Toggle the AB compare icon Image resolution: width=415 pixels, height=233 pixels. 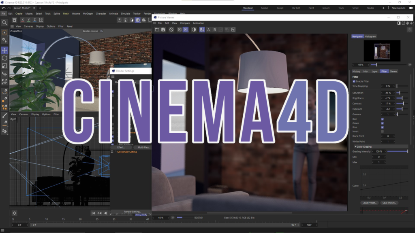[202, 30]
